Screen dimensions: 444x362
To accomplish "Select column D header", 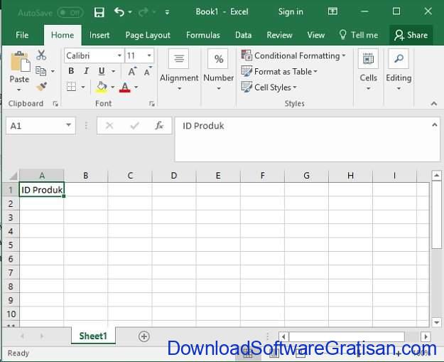I will click(174, 176).
